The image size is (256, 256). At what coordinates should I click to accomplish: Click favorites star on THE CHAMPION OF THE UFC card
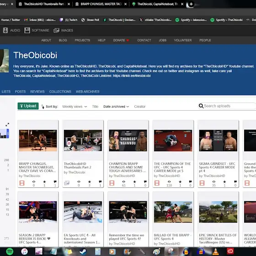[x=180, y=181]
